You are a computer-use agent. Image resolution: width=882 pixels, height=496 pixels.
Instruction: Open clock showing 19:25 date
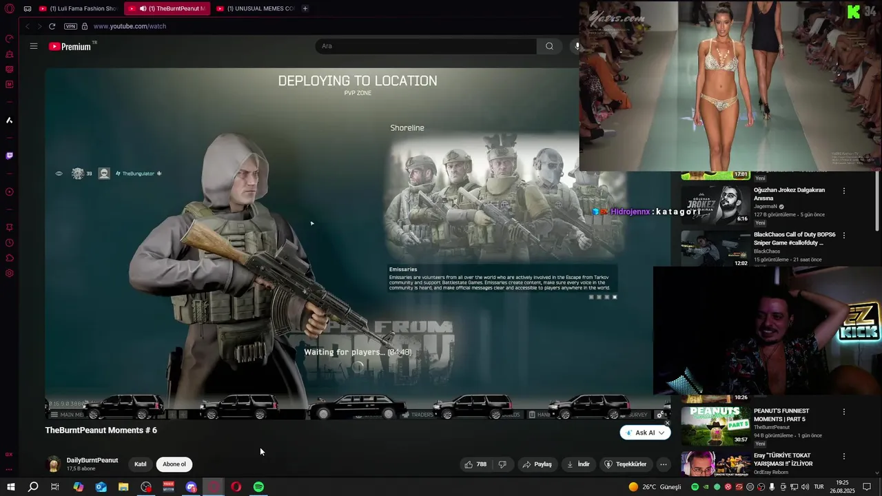click(x=842, y=487)
